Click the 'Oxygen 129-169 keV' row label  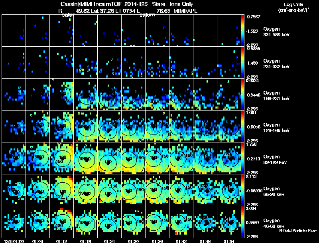(276, 128)
